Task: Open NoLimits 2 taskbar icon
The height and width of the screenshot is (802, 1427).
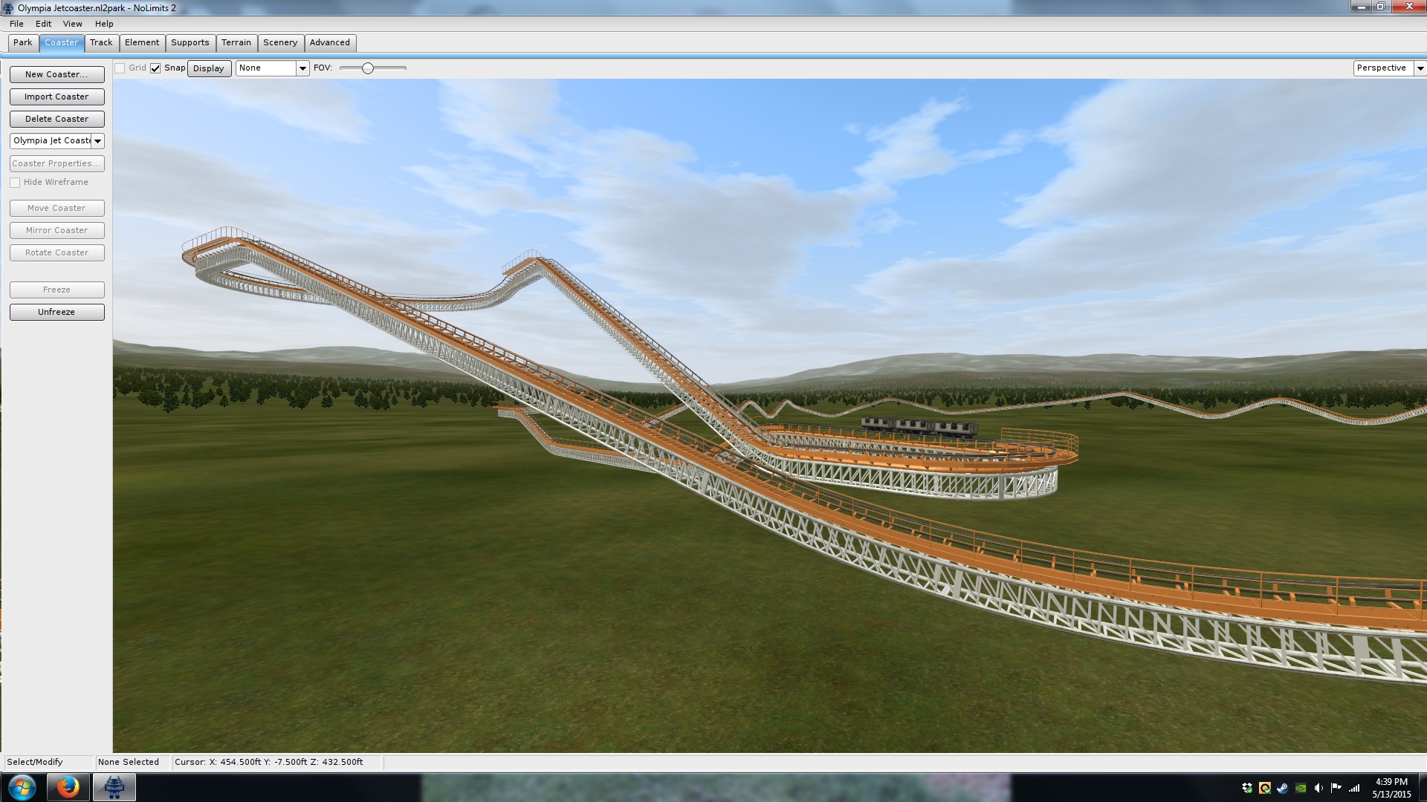Action: pyautogui.click(x=114, y=787)
